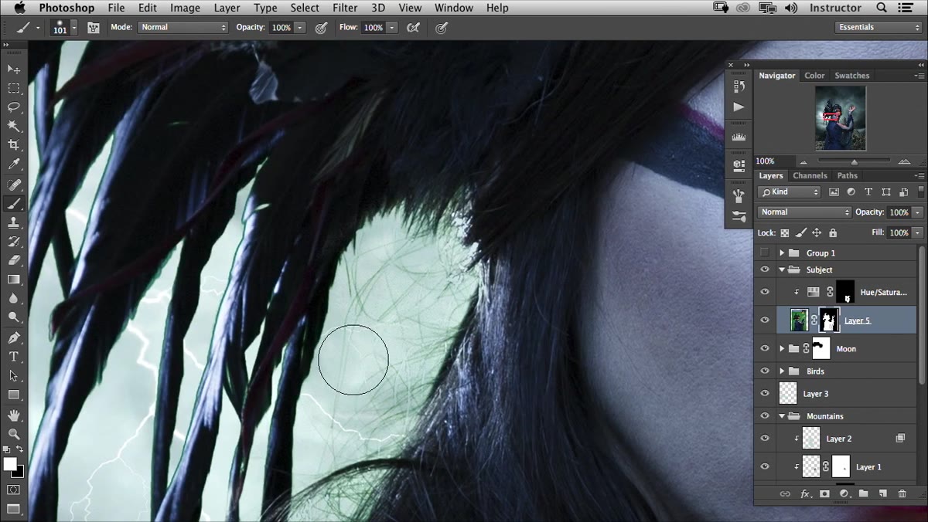
Task: Adjust the Navigator zoom slider
Action: (854, 161)
